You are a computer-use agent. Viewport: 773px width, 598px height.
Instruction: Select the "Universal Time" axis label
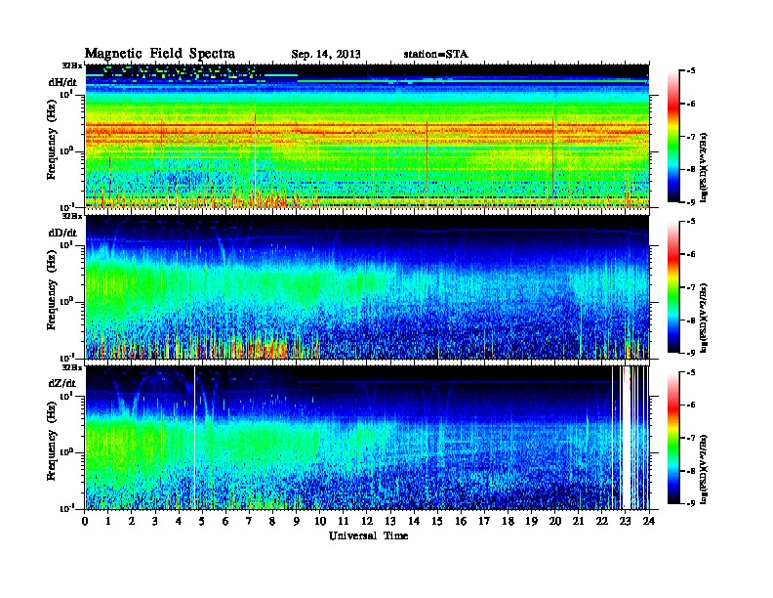(368, 535)
